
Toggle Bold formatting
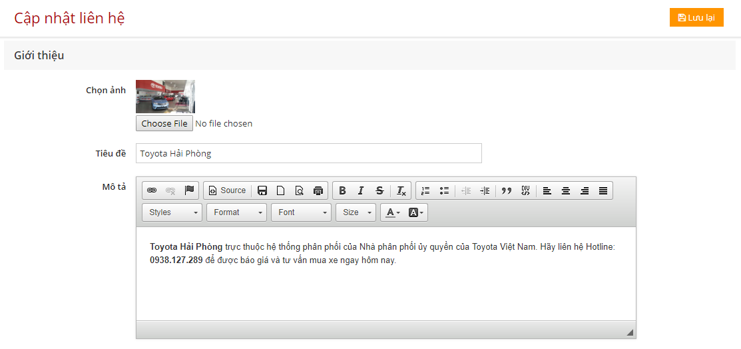coord(343,190)
